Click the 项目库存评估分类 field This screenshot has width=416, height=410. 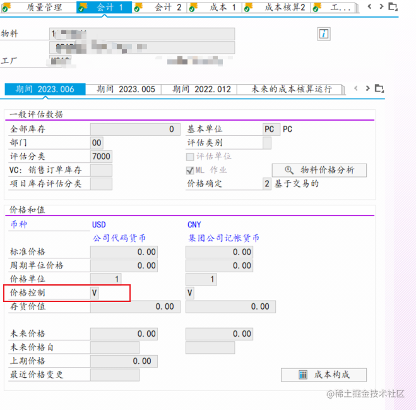tap(101, 184)
